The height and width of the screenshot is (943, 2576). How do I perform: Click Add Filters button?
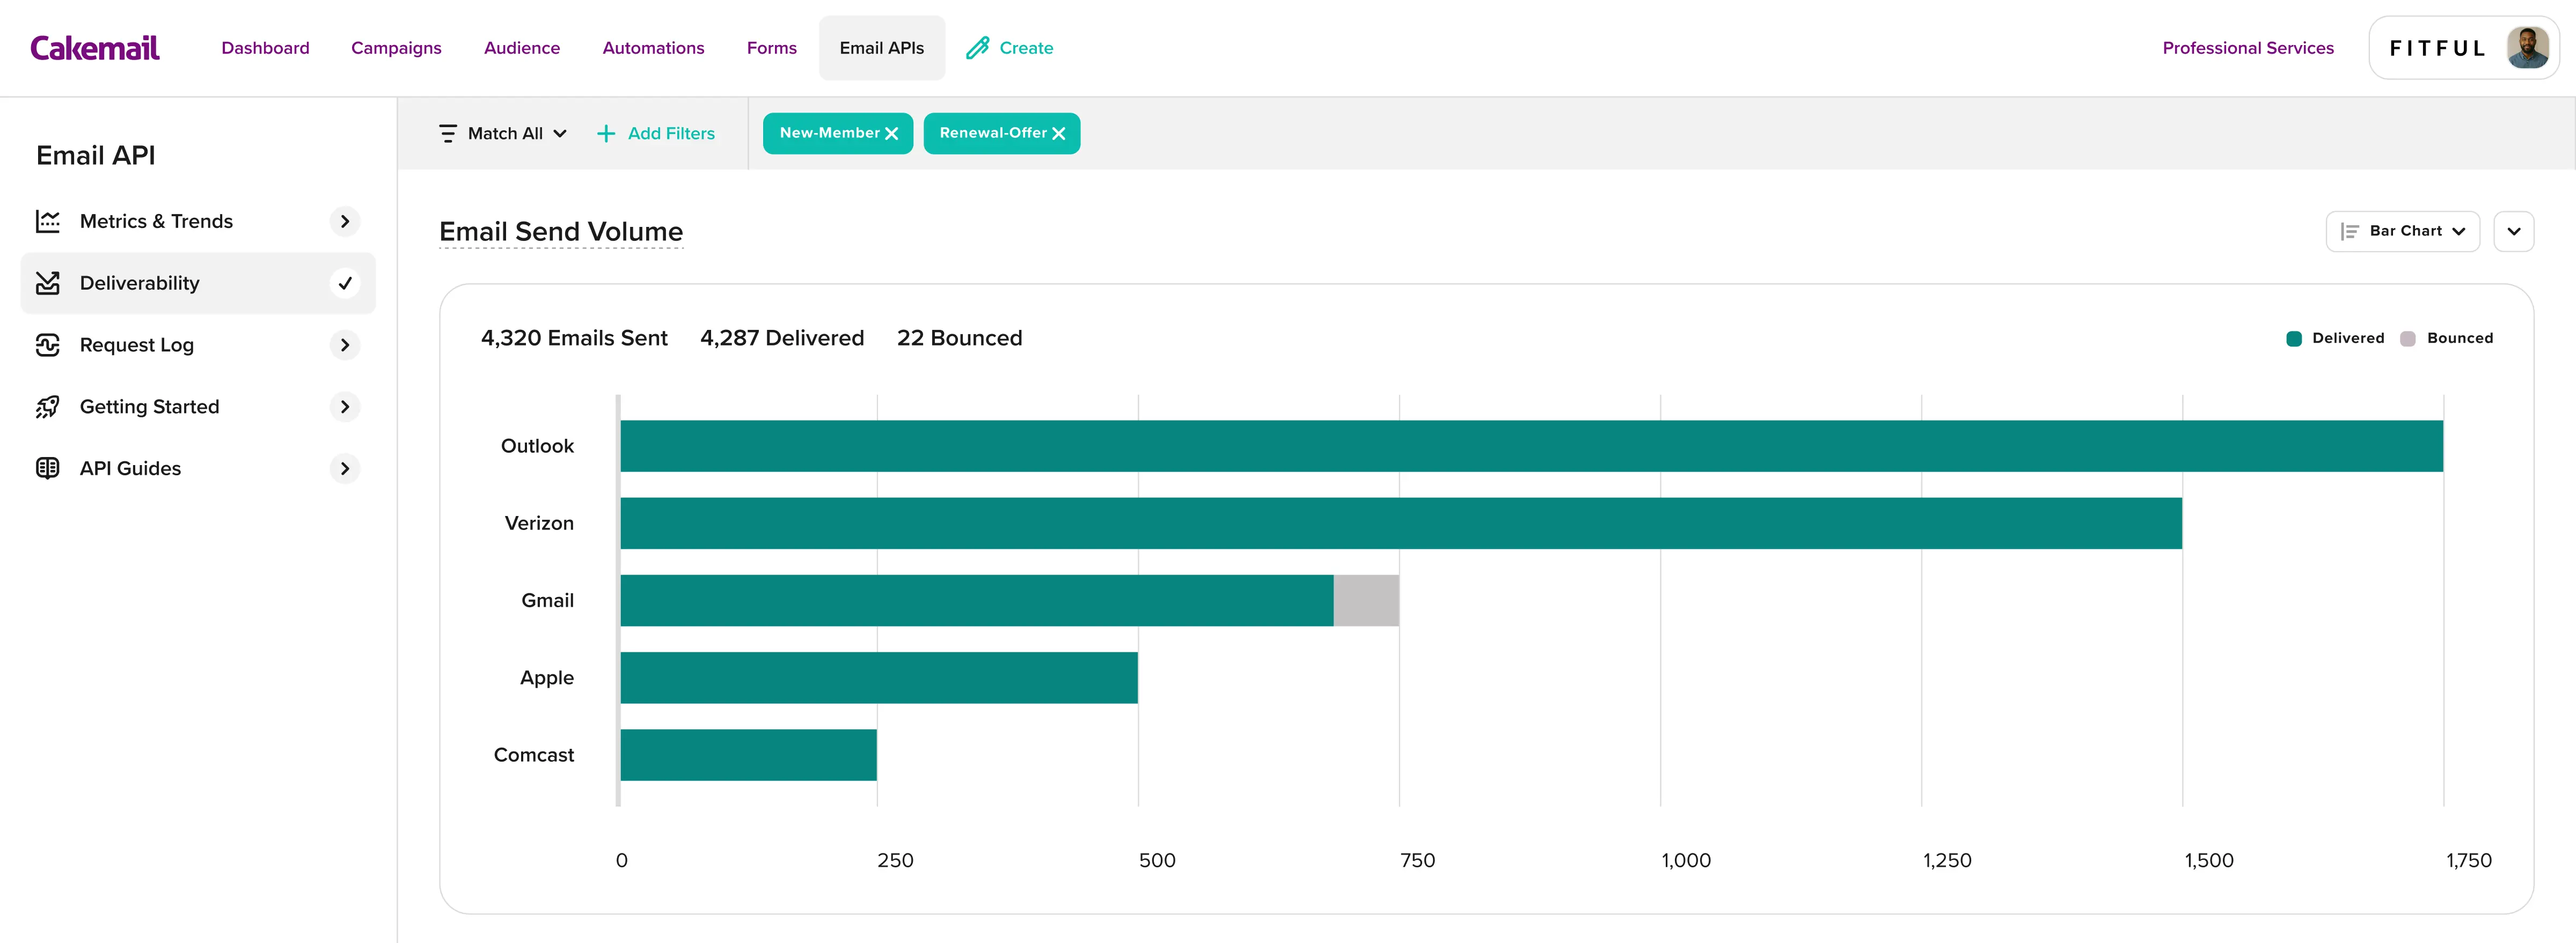(x=656, y=133)
